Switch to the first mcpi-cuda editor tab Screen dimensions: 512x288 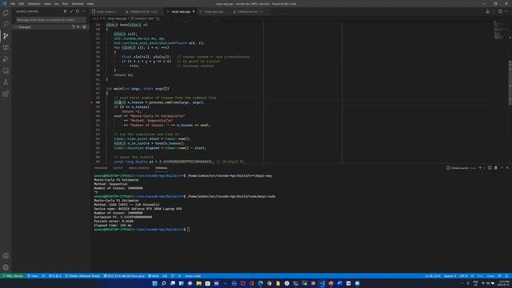[x=106, y=11]
